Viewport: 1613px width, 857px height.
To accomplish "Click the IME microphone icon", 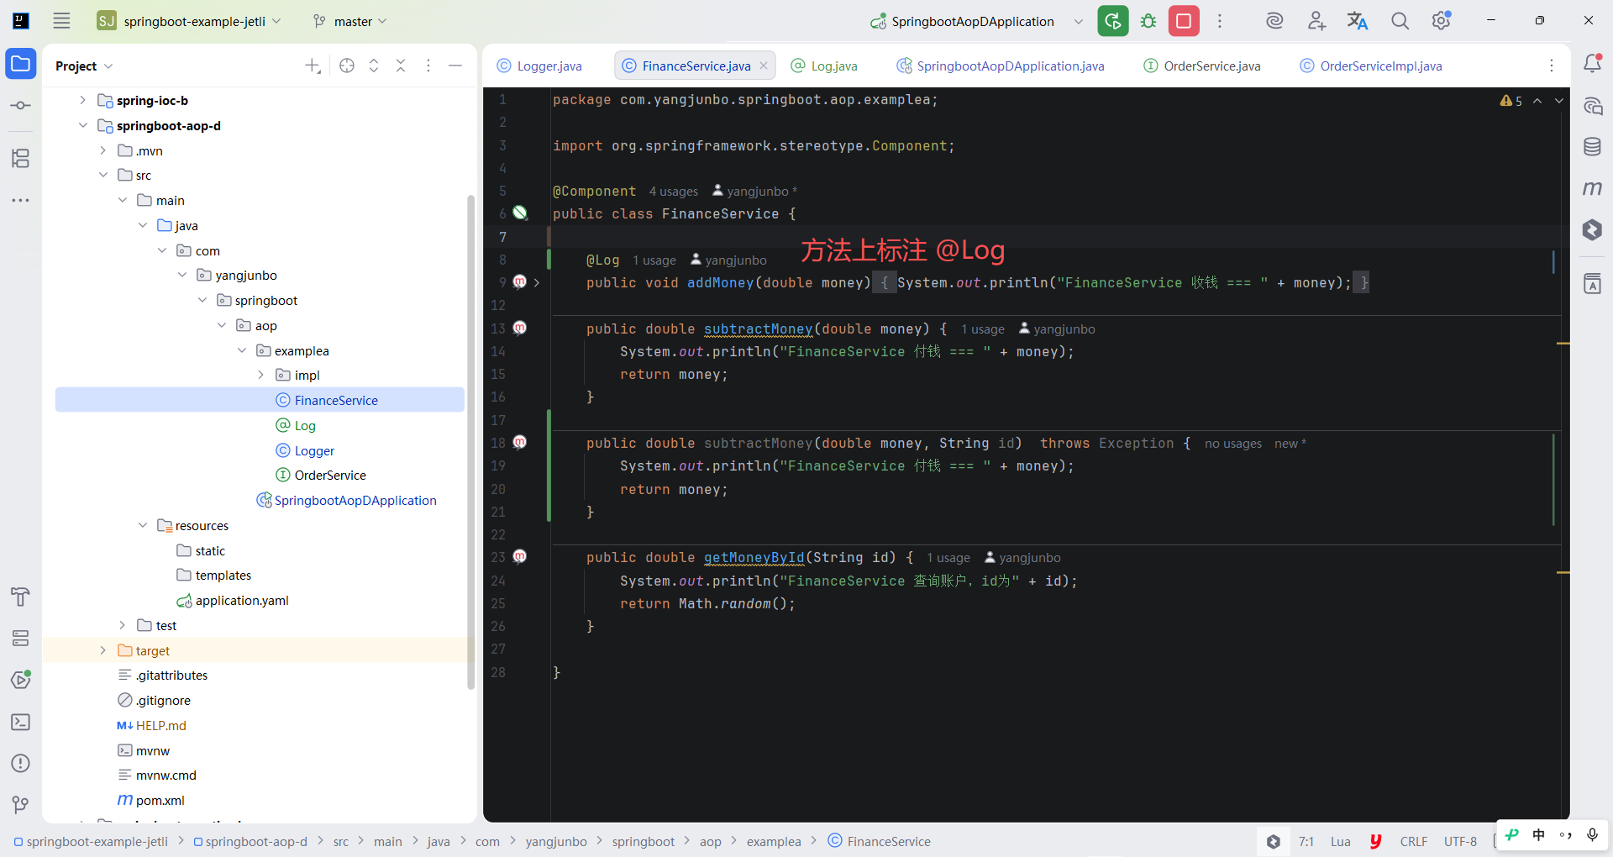I will tap(1592, 834).
